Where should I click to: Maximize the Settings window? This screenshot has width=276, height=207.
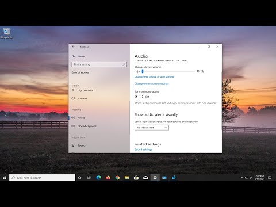click(x=209, y=47)
